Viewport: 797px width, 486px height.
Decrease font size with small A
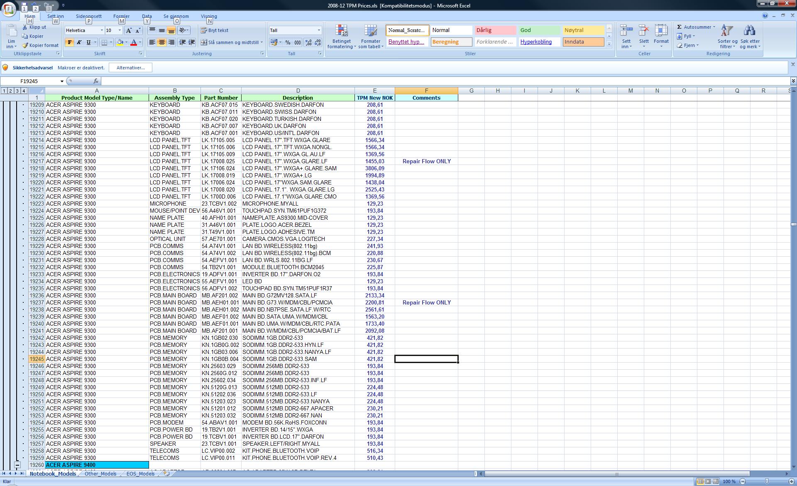138,30
